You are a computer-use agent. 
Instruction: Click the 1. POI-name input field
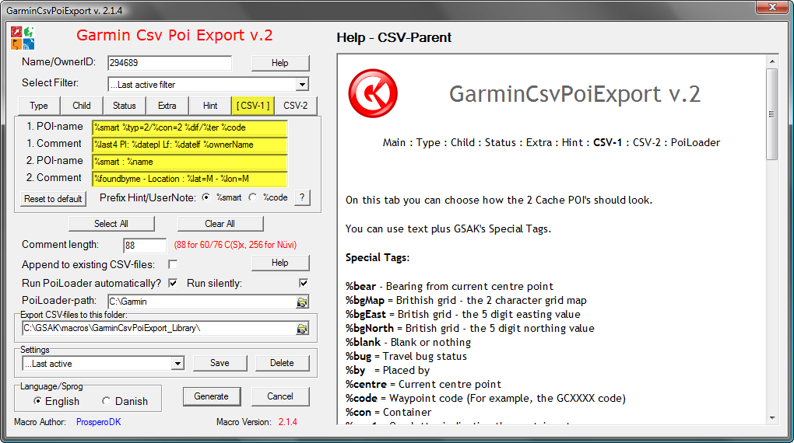(x=190, y=127)
